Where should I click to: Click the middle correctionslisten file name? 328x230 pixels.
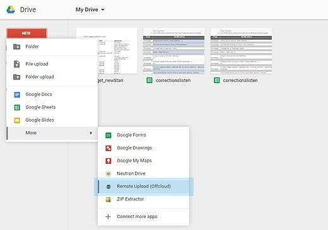(173, 80)
